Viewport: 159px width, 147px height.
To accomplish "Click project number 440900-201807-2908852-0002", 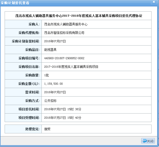I will (64, 58).
